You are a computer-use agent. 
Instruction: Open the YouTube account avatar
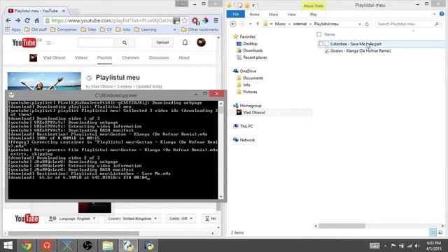(x=201, y=42)
